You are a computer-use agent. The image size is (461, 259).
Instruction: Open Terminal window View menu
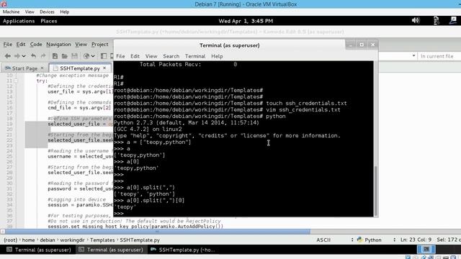pyautogui.click(x=151, y=56)
